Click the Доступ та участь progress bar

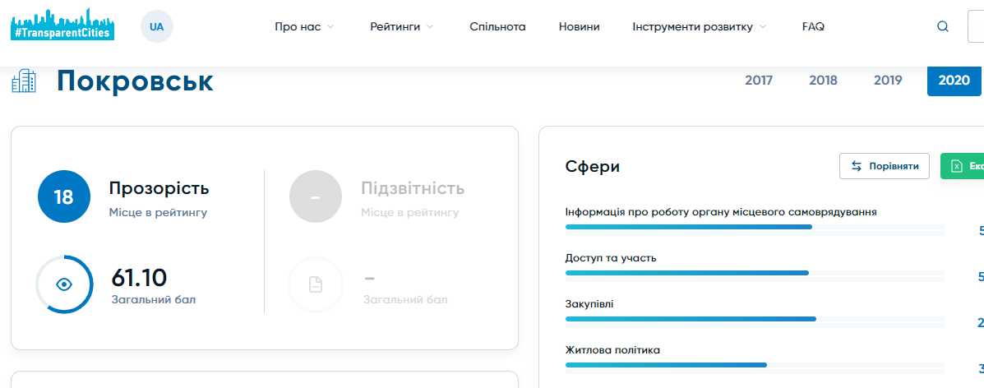pyautogui.click(x=755, y=273)
